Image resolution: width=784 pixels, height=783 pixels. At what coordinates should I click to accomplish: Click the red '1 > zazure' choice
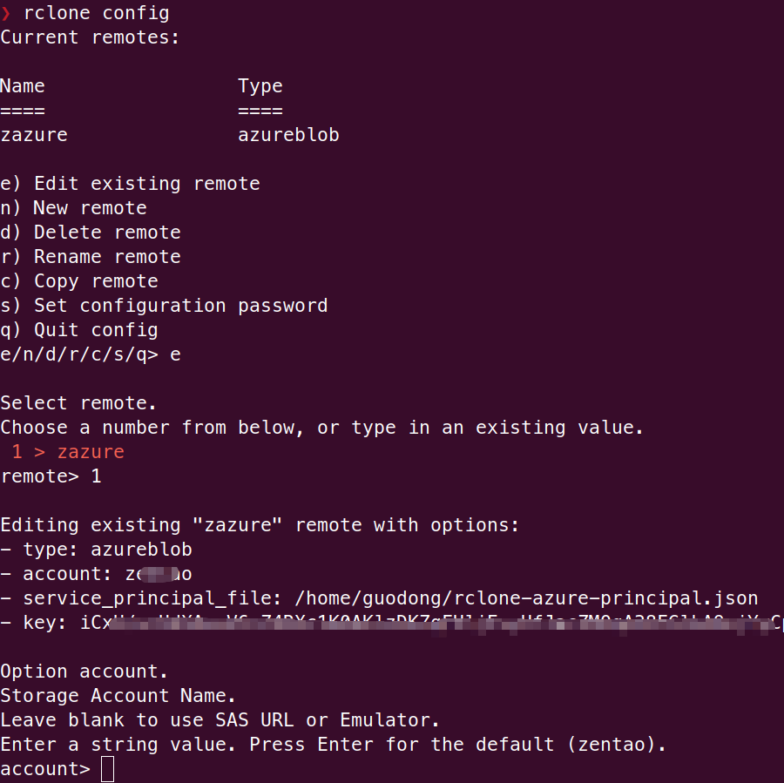pyautogui.click(x=68, y=452)
